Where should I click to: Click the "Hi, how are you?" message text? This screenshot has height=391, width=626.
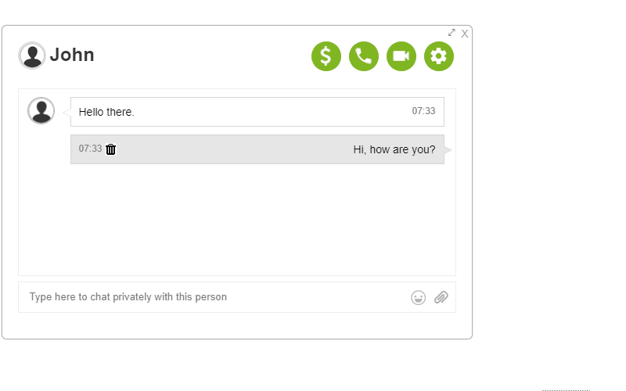(x=394, y=149)
